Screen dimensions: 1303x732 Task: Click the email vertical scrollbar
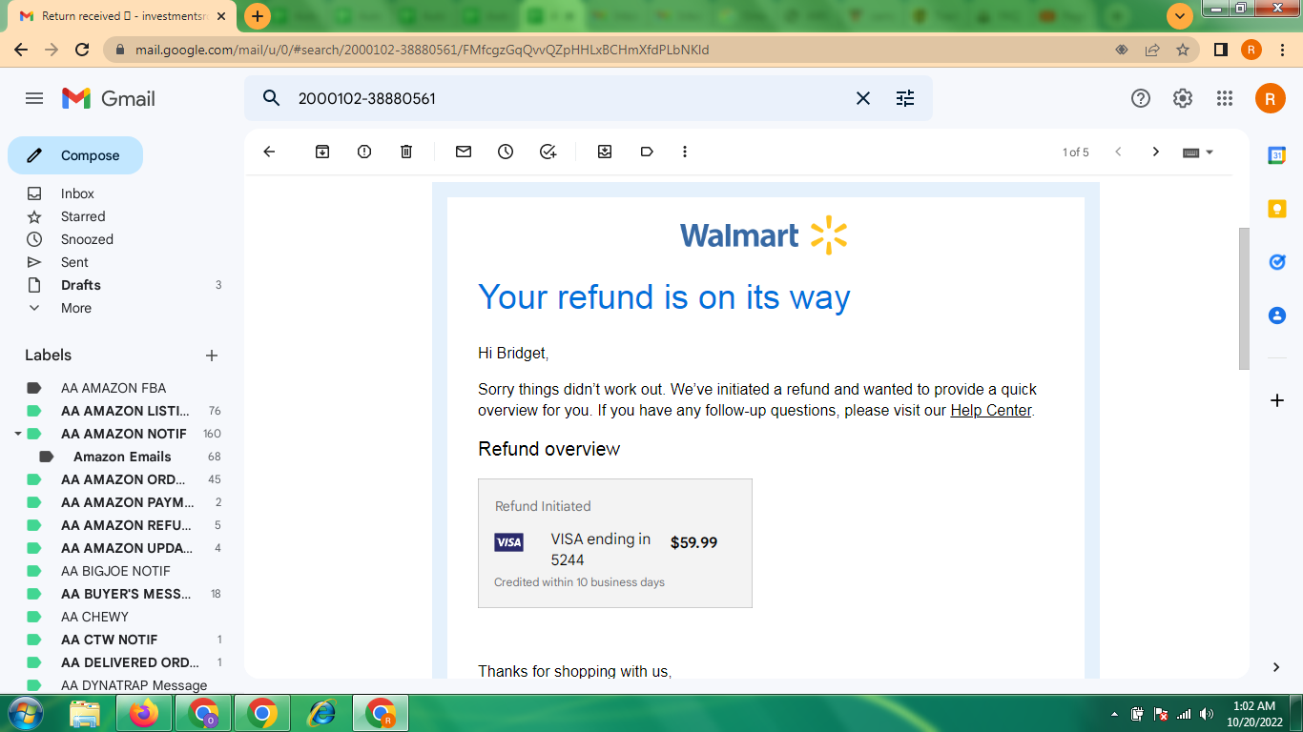pos(1243,298)
